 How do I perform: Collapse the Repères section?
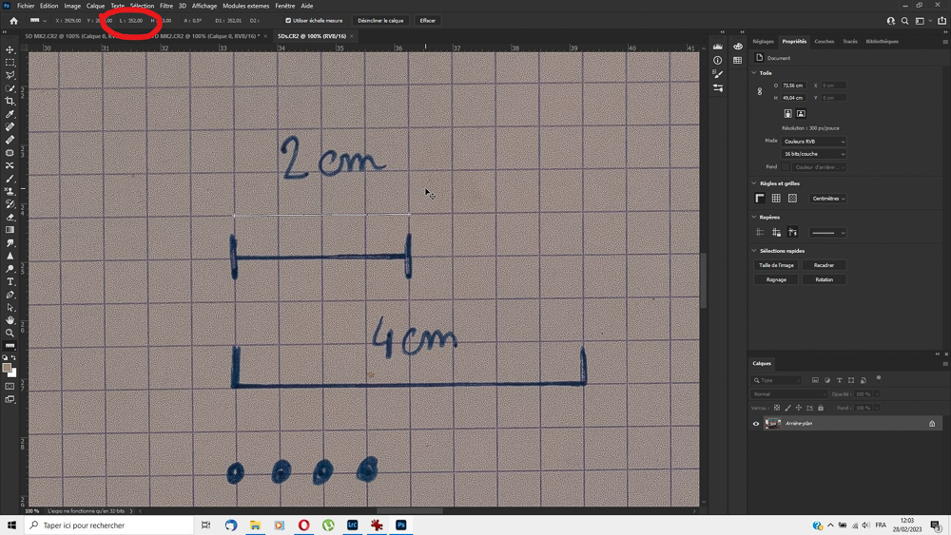click(754, 217)
